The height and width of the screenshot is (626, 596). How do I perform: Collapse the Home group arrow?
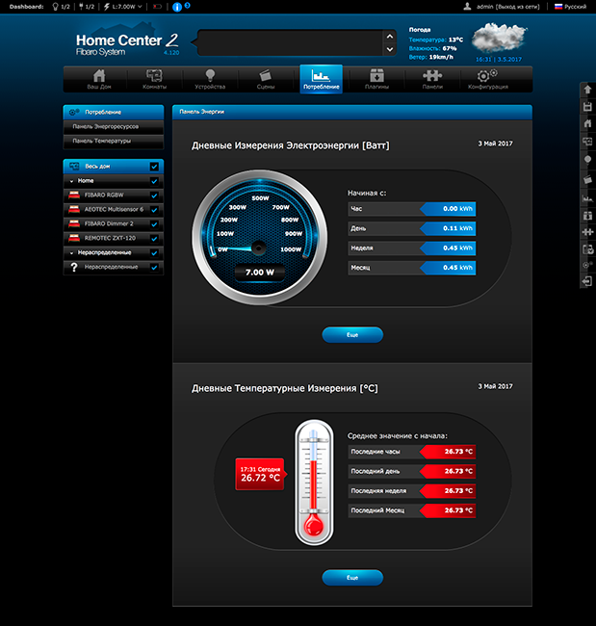click(x=71, y=181)
